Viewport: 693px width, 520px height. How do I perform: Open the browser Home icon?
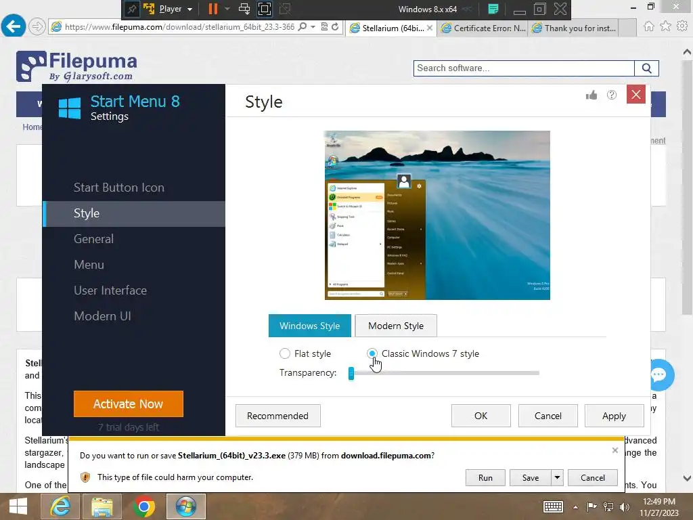[648, 26]
